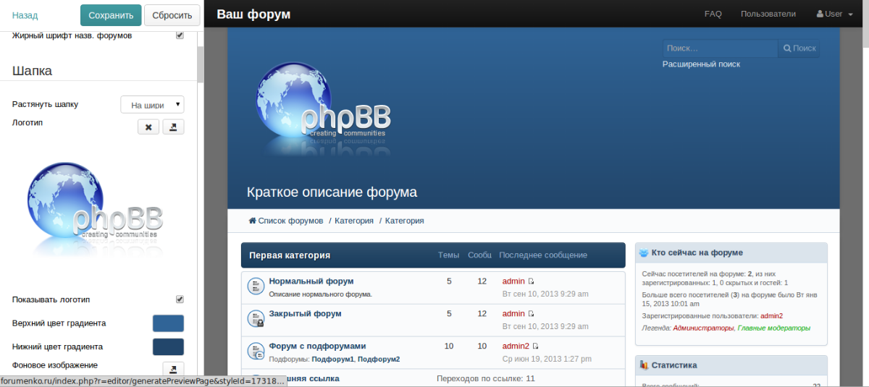Click the Who is online panel icon
This screenshot has height=387, width=869.
pos(644,252)
